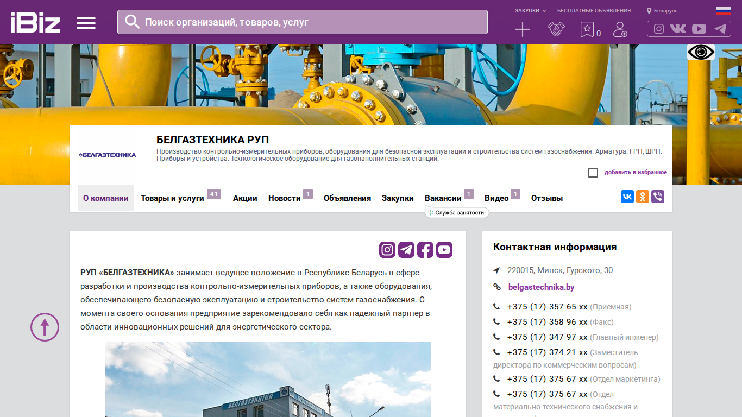Open the 'Товары и услуги' tab
Screen dimensions: 742x417
[173, 198]
